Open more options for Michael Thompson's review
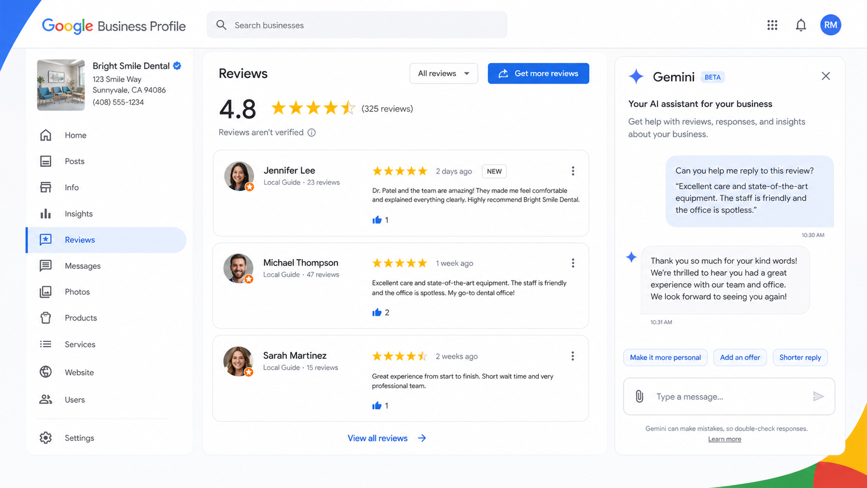Screen dimensions: 867x488 (x=573, y=263)
